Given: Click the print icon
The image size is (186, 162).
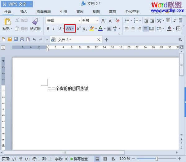Looking at the screenshot, I should pyautogui.click(x=22, y=39).
